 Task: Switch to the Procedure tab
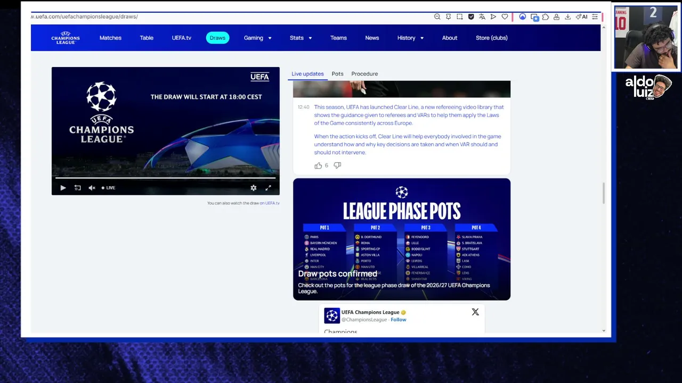(x=364, y=74)
